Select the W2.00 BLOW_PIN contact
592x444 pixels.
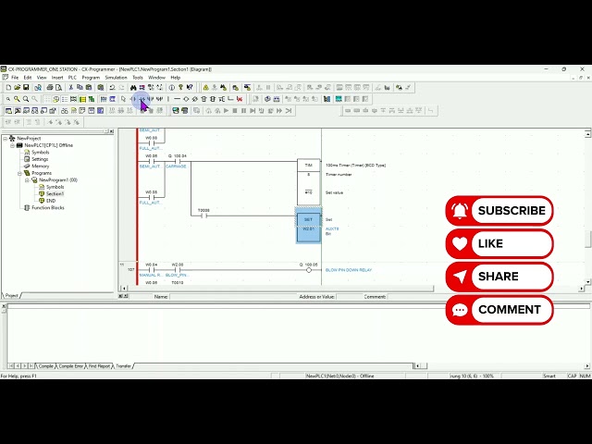(x=178, y=269)
